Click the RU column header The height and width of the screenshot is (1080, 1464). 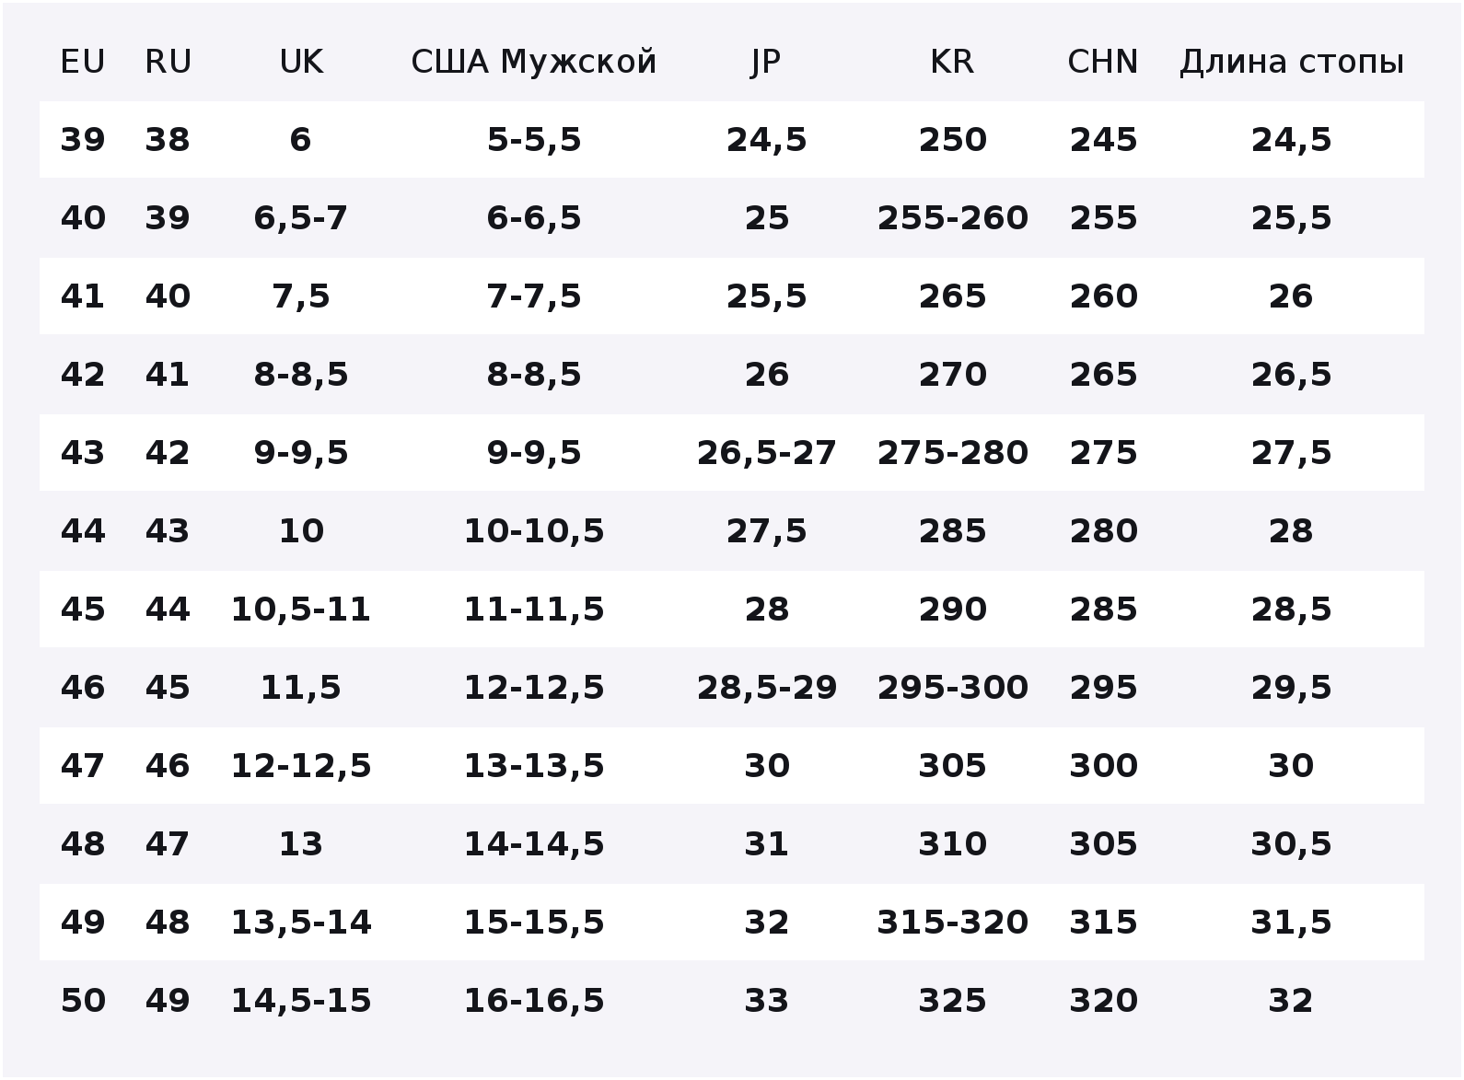[x=168, y=62]
